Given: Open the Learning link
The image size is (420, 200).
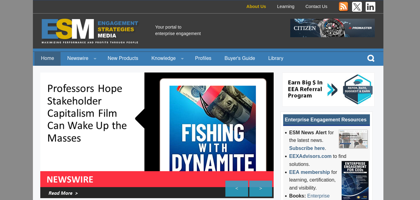Looking at the screenshot, I should point(286,6).
